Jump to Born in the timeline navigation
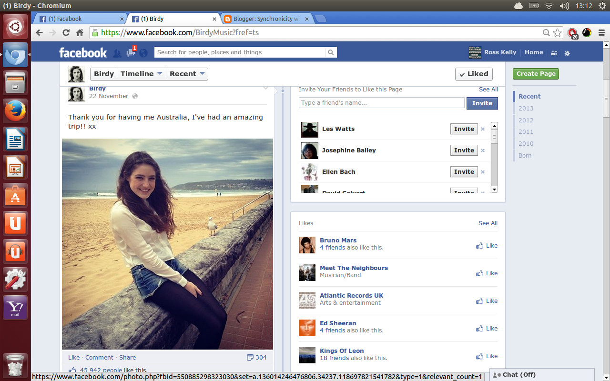Image resolution: width=610 pixels, height=381 pixels. [x=525, y=155]
